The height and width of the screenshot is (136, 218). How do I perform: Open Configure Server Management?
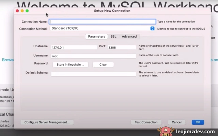47,122
